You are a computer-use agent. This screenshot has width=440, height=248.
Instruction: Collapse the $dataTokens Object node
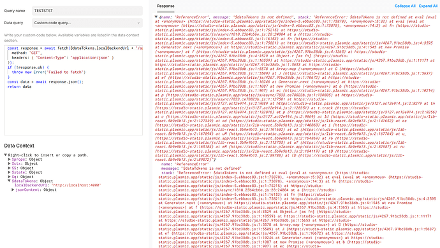coord(10,181)
